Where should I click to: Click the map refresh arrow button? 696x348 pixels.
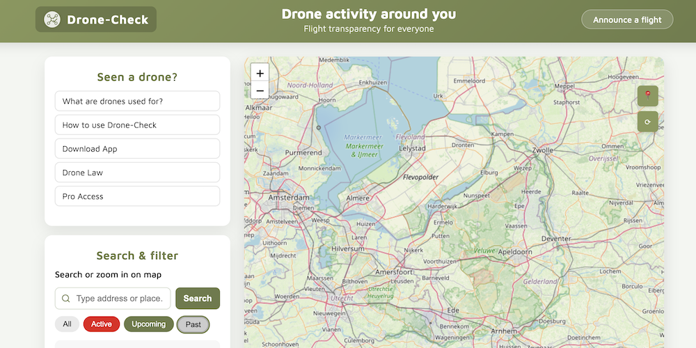click(x=647, y=122)
